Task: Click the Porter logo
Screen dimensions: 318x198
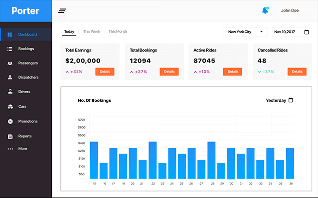Action: (x=25, y=11)
